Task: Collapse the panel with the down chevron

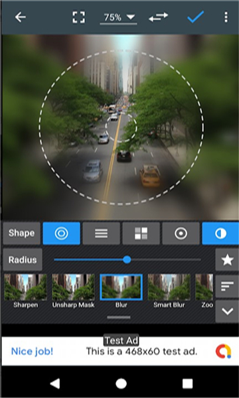Action: point(227,311)
